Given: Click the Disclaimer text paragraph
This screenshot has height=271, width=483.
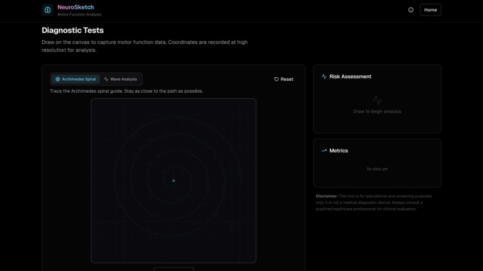Looking at the screenshot, I should pyautogui.click(x=374, y=202).
